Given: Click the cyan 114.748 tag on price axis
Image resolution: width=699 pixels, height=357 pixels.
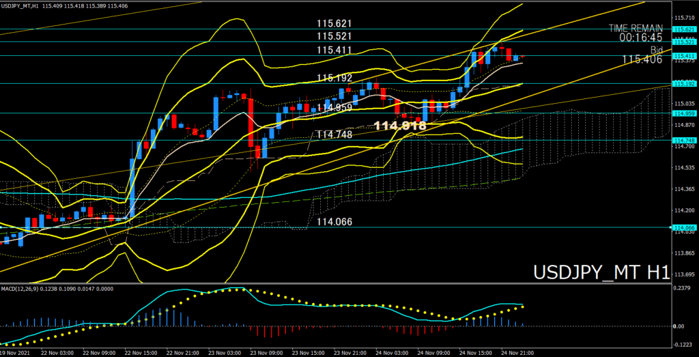Looking at the screenshot, I should point(684,140).
